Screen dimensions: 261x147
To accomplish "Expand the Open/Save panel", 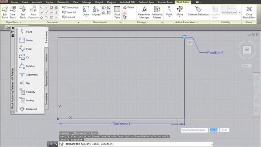I will coord(13,22).
